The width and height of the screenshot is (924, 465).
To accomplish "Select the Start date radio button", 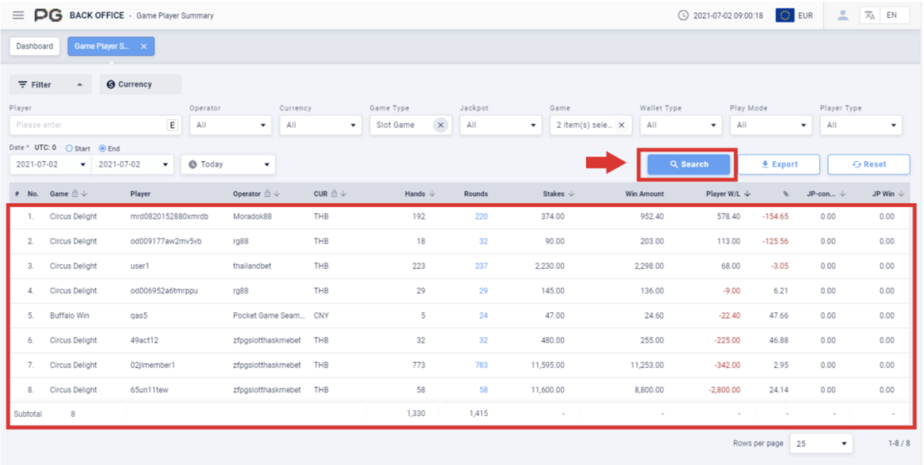I will [69, 148].
